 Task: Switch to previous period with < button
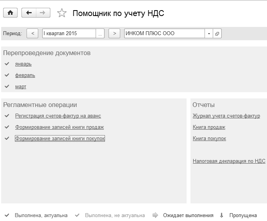[32, 34]
